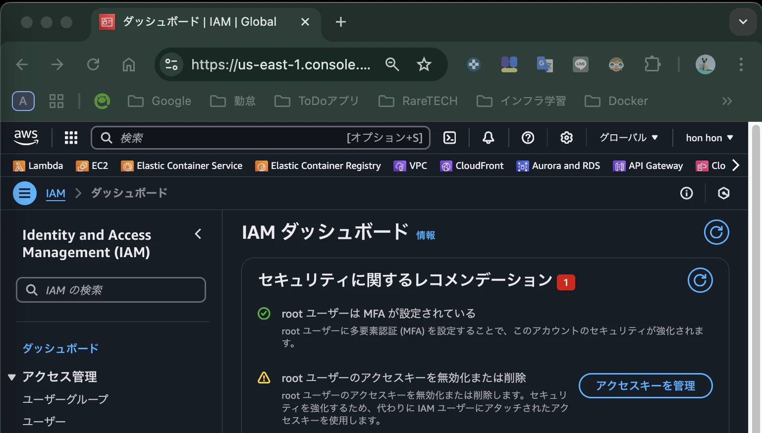Open ユーザーグループ in the IAM sidebar
The image size is (762, 433).
click(65, 399)
